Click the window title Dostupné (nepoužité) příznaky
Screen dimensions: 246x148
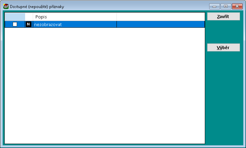pyautogui.click(x=37, y=7)
